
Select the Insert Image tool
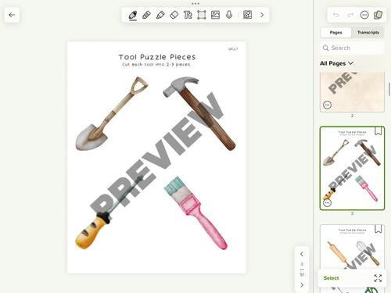click(215, 15)
